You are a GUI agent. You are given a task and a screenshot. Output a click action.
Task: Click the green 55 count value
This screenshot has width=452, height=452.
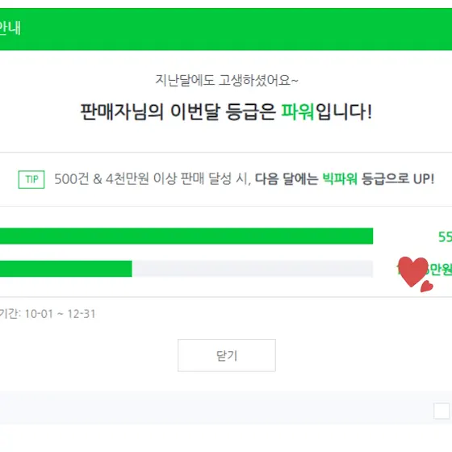tap(445, 236)
